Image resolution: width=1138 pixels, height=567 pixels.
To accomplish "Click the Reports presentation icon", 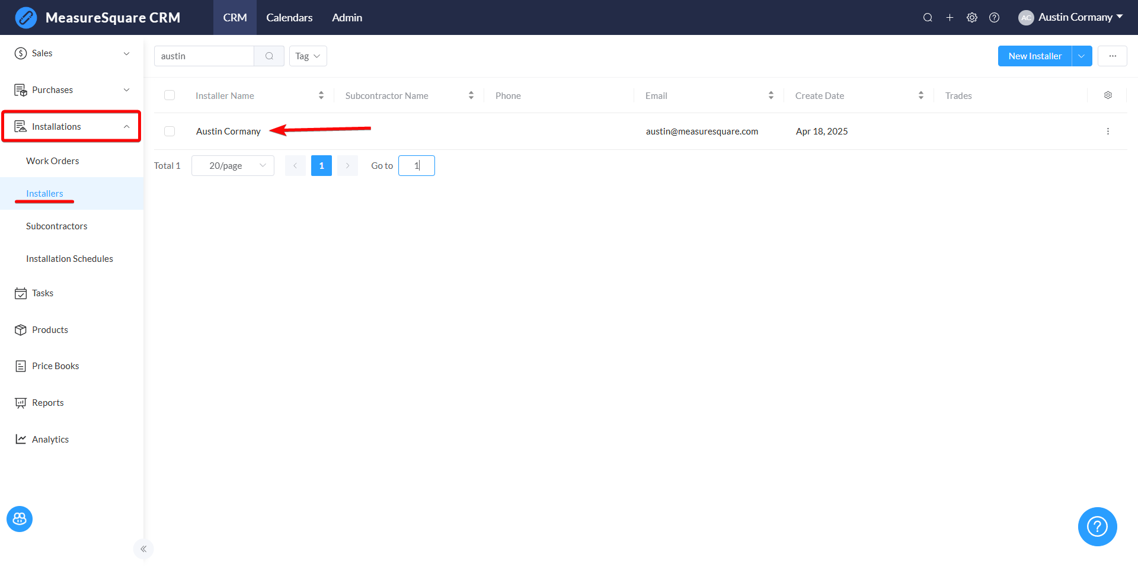I will 21,403.
